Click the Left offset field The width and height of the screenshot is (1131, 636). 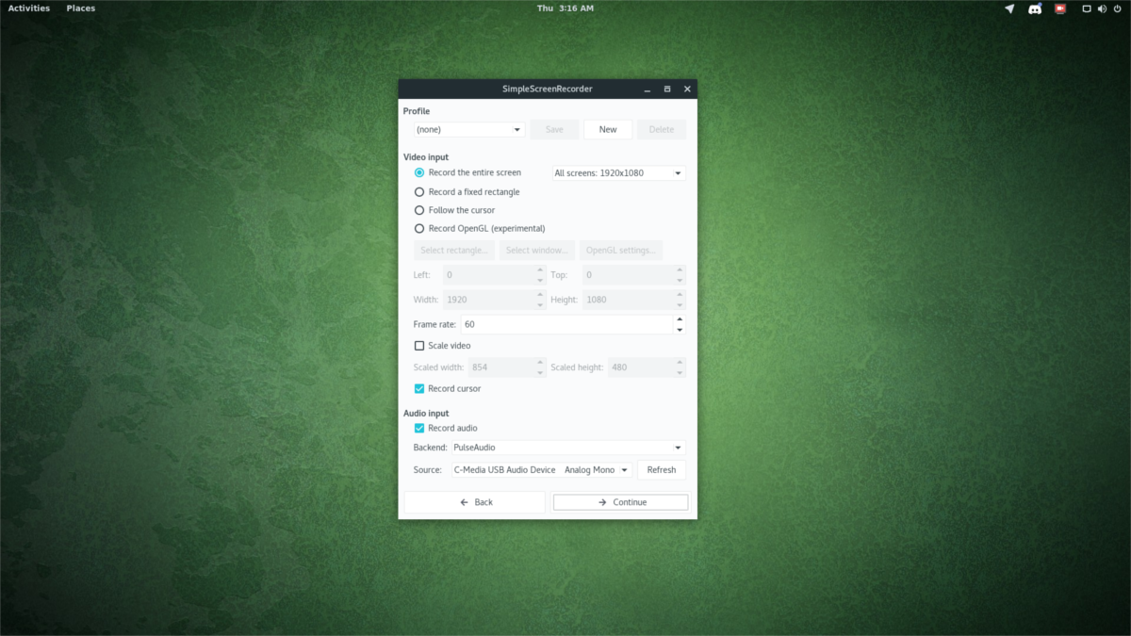(489, 275)
